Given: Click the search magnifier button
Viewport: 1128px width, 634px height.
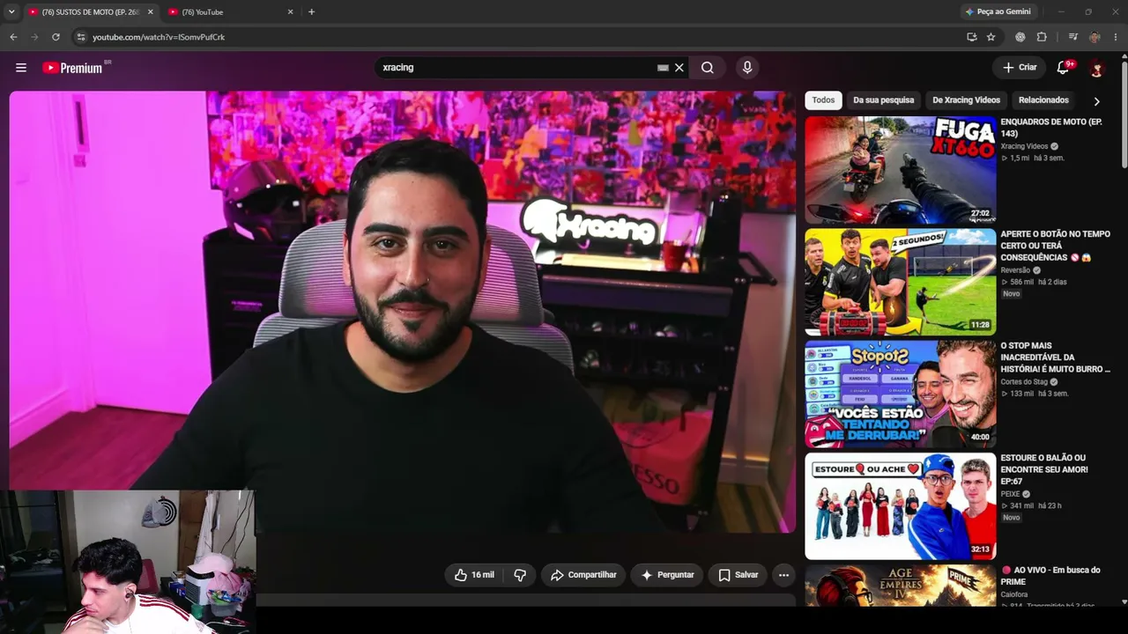Looking at the screenshot, I should (x=708, y=68).
